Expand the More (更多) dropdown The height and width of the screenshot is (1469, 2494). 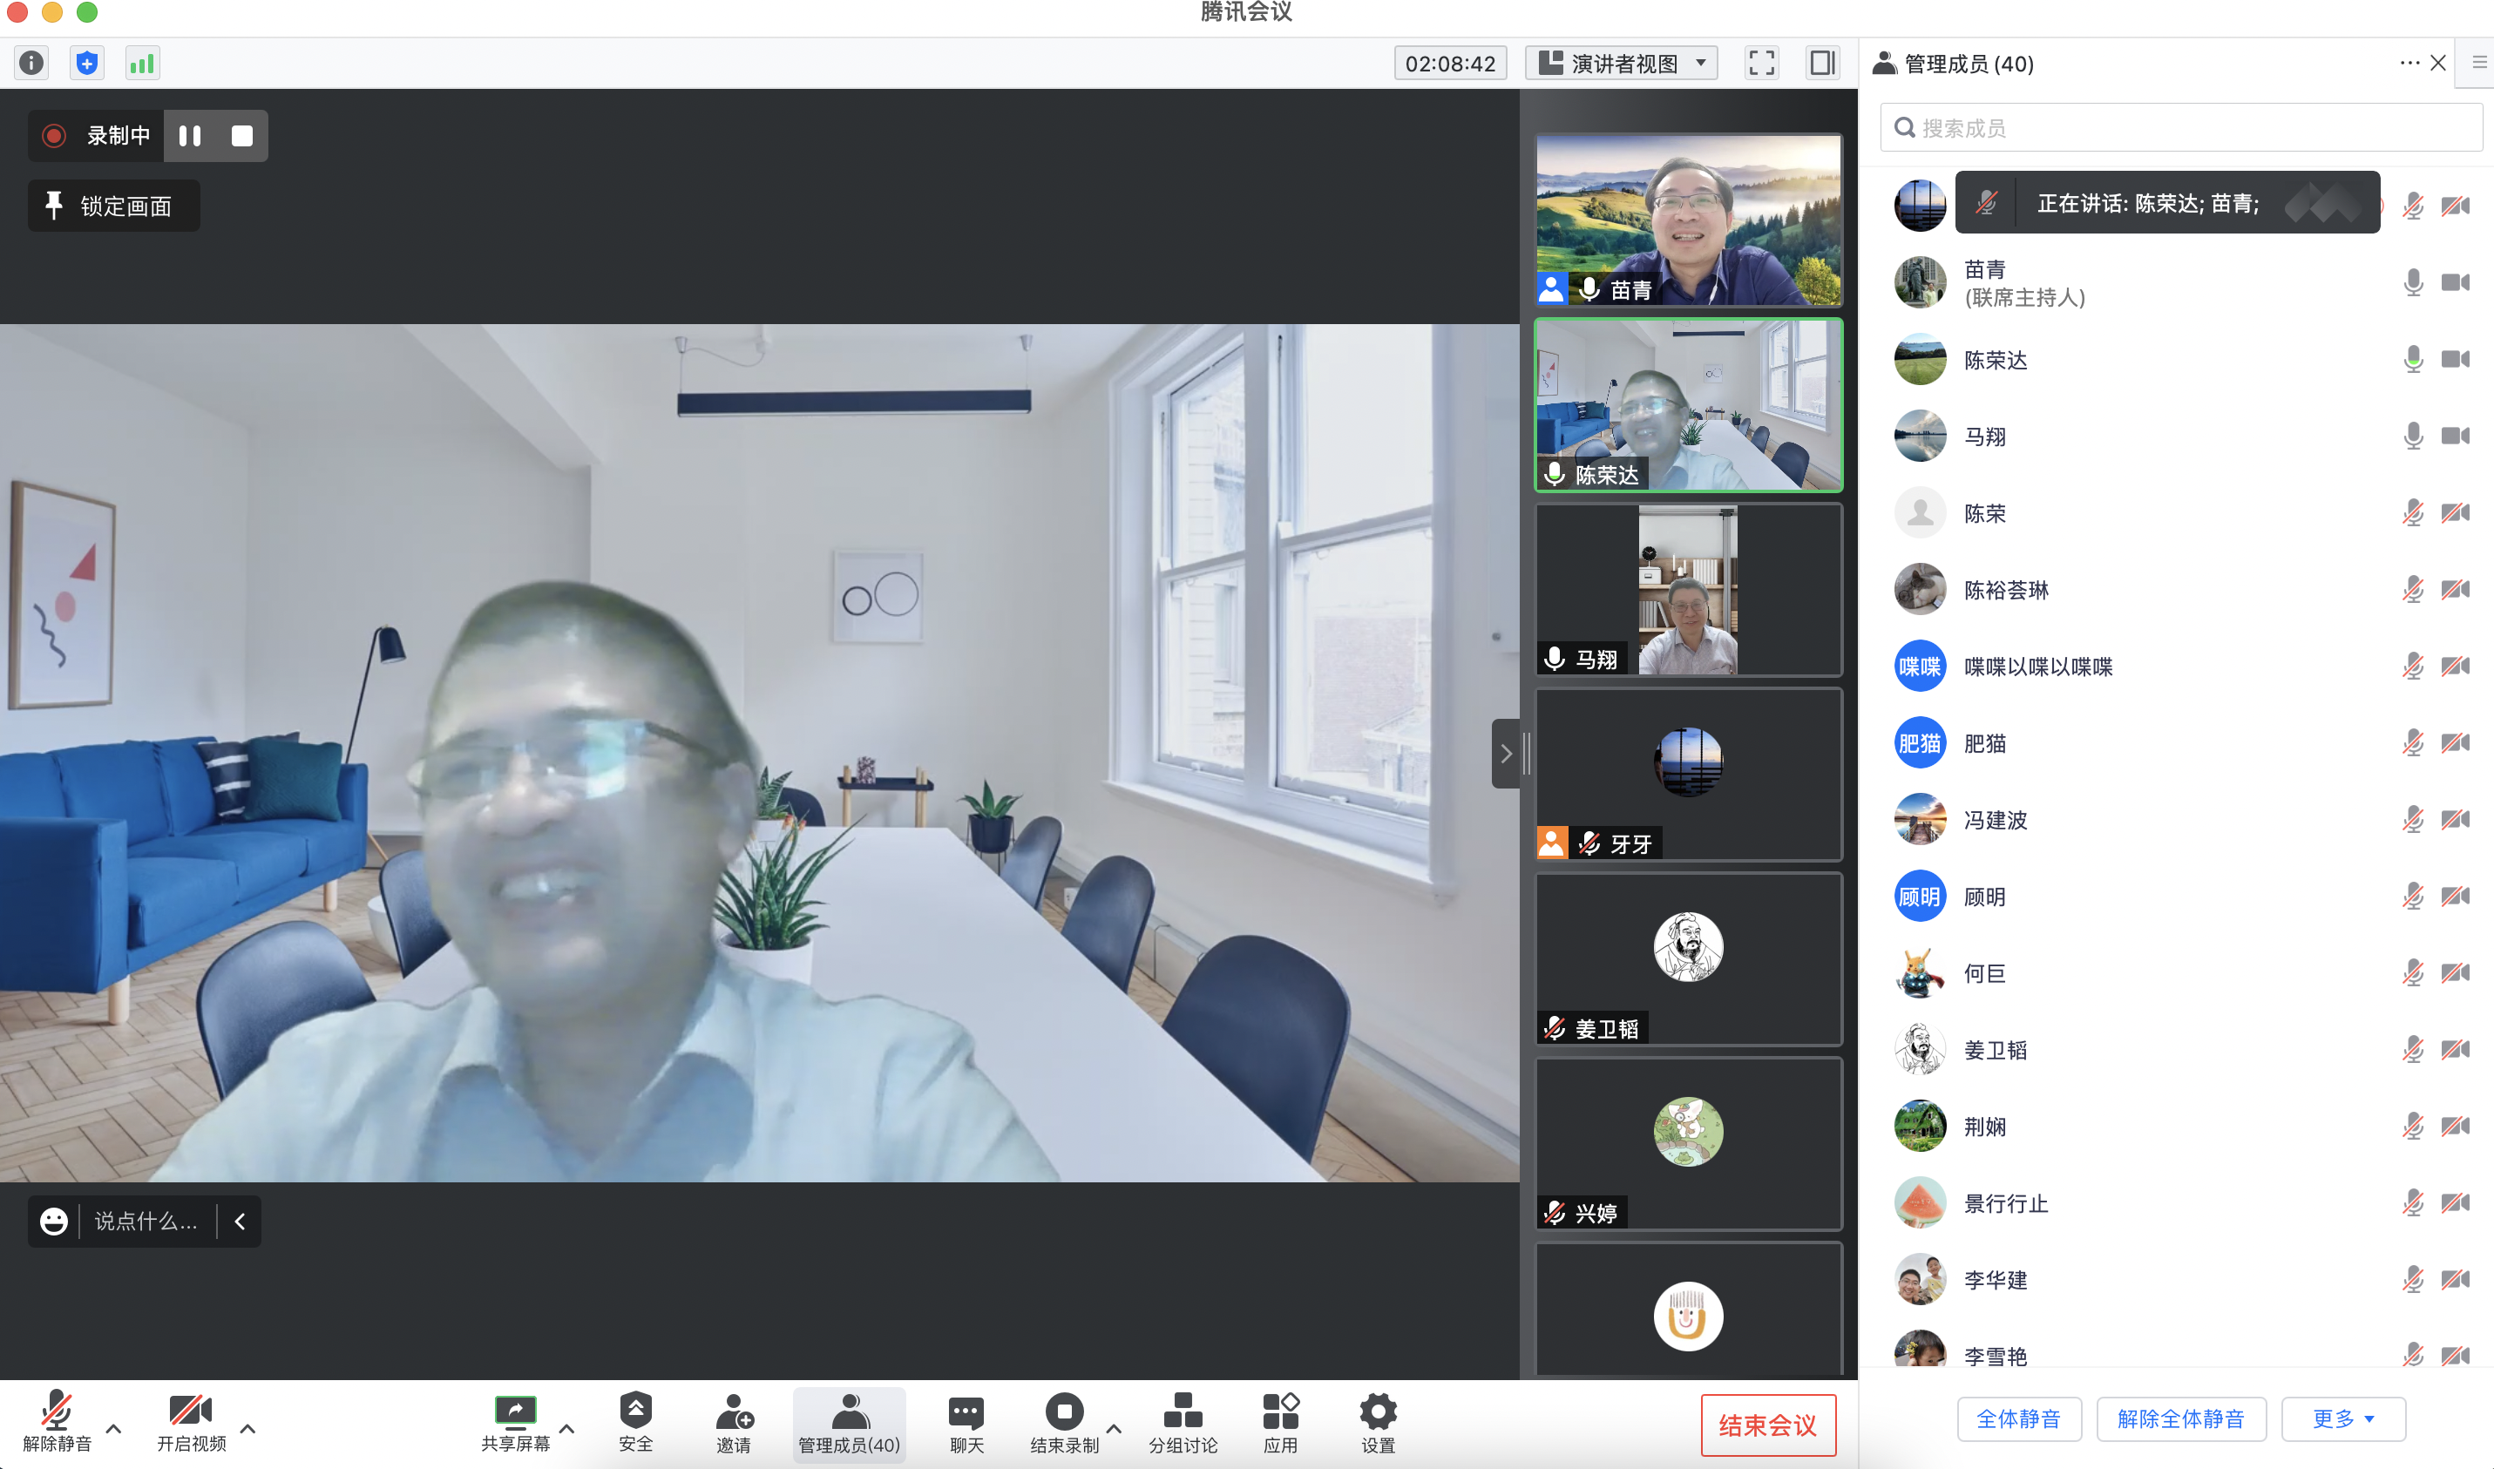coord(2342,1419)
